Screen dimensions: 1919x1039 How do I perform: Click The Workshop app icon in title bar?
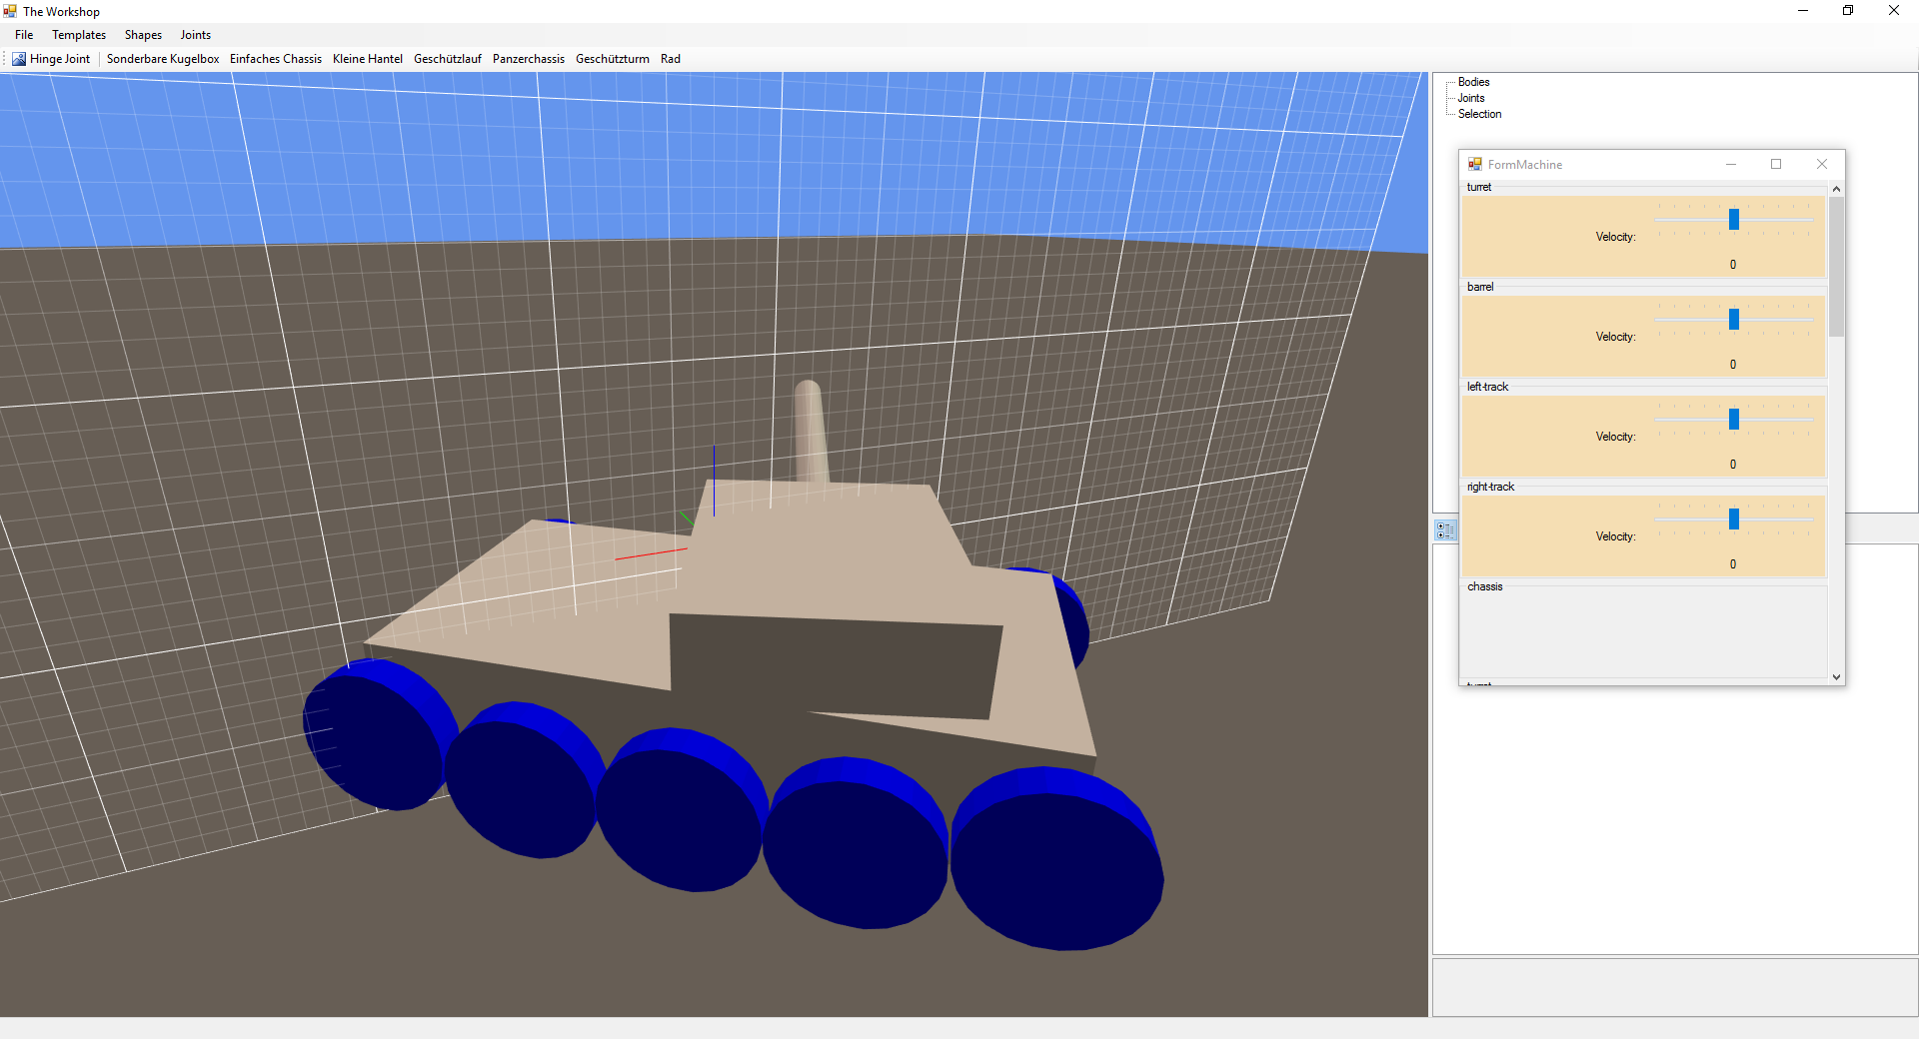[10, 11]
